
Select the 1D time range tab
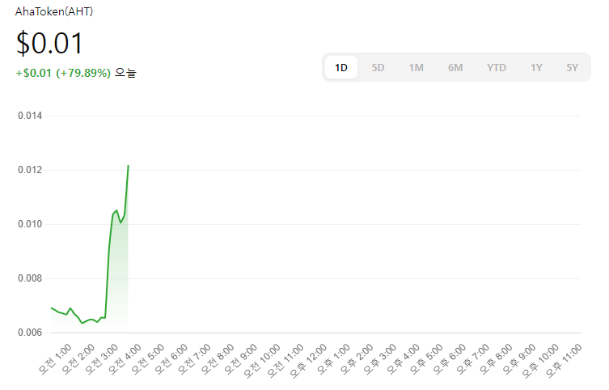[341, 68]
